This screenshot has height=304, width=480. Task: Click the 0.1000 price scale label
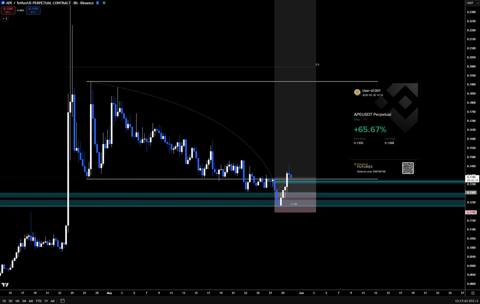472,248
